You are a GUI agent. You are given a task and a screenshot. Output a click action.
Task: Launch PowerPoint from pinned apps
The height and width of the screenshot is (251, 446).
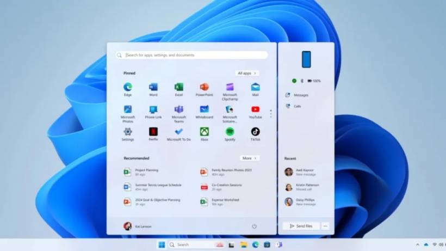click(x=204, y=89)
